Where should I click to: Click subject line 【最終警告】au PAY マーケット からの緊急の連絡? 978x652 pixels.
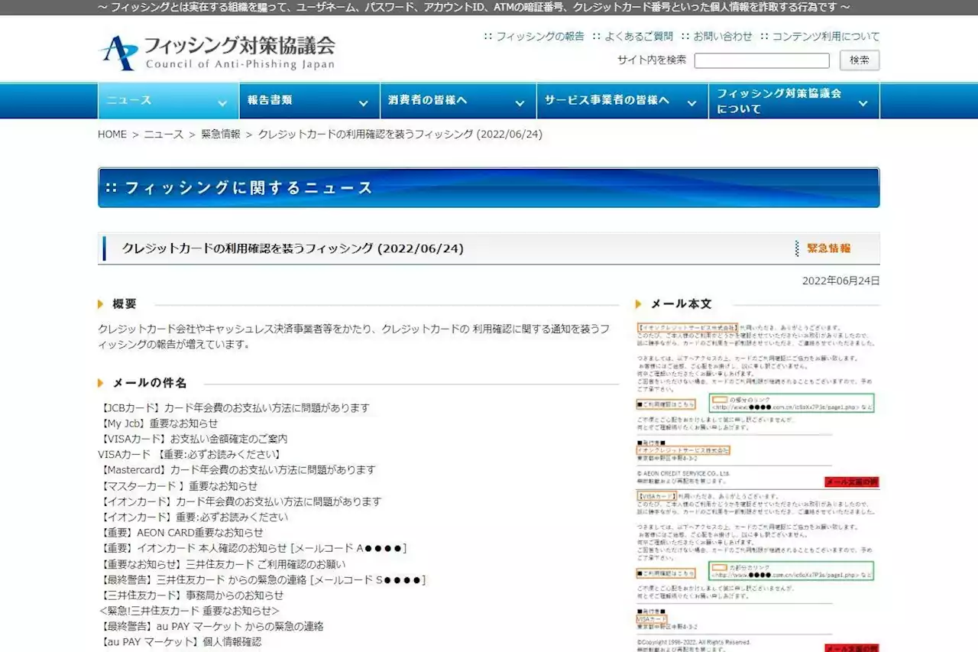(211, 626)
